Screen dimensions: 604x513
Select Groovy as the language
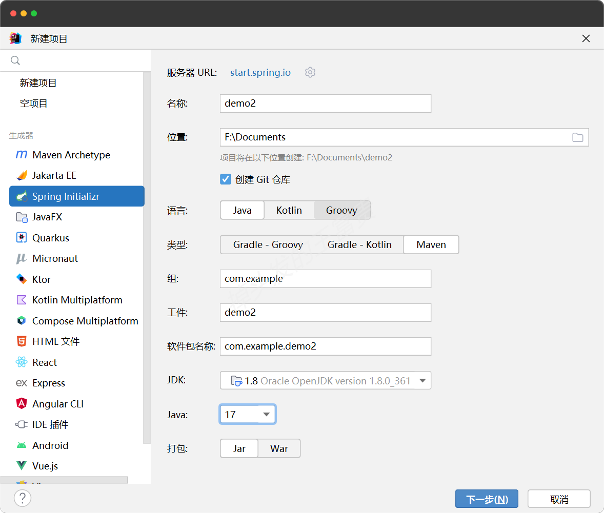click(x=342, y=210)
